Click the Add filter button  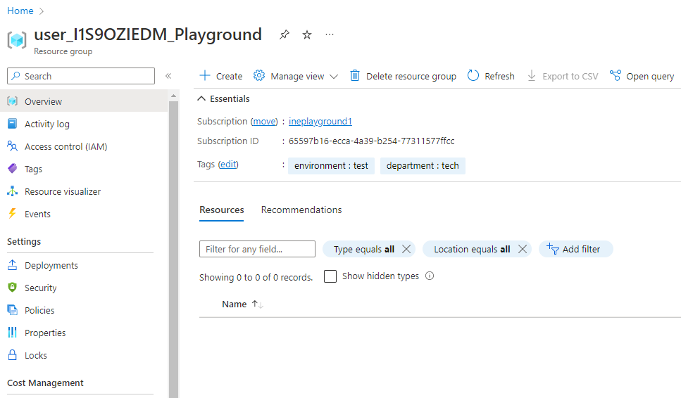[x=575, y=249]
